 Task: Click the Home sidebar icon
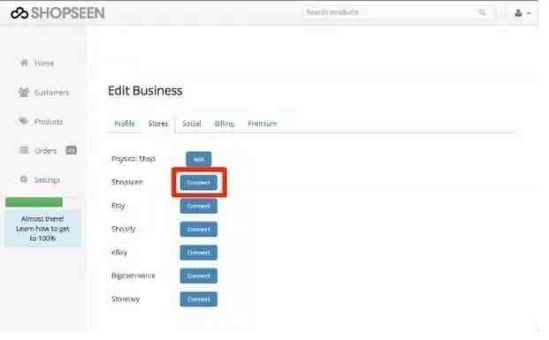(x=24, y=63)
